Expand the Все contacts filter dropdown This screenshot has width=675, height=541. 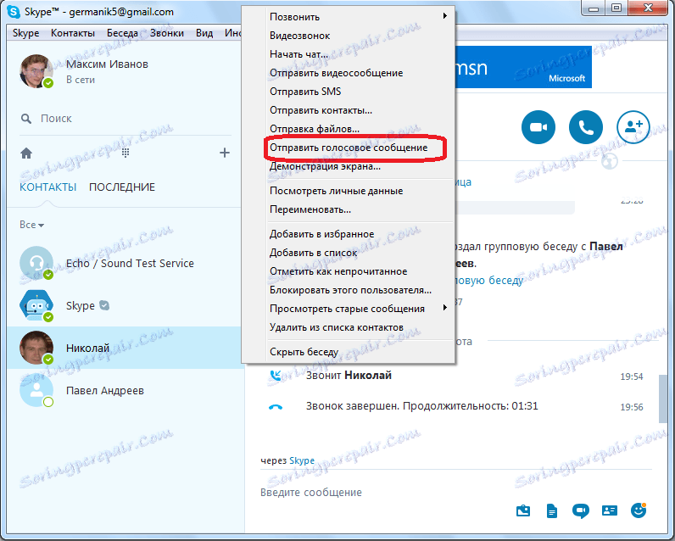(x=32, y=225)
